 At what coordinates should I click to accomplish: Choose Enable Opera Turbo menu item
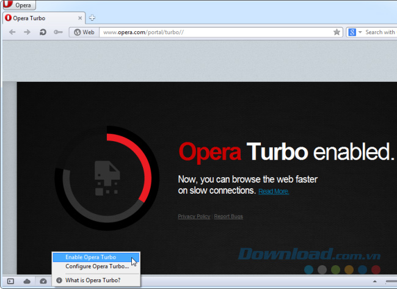click(96, 257)
